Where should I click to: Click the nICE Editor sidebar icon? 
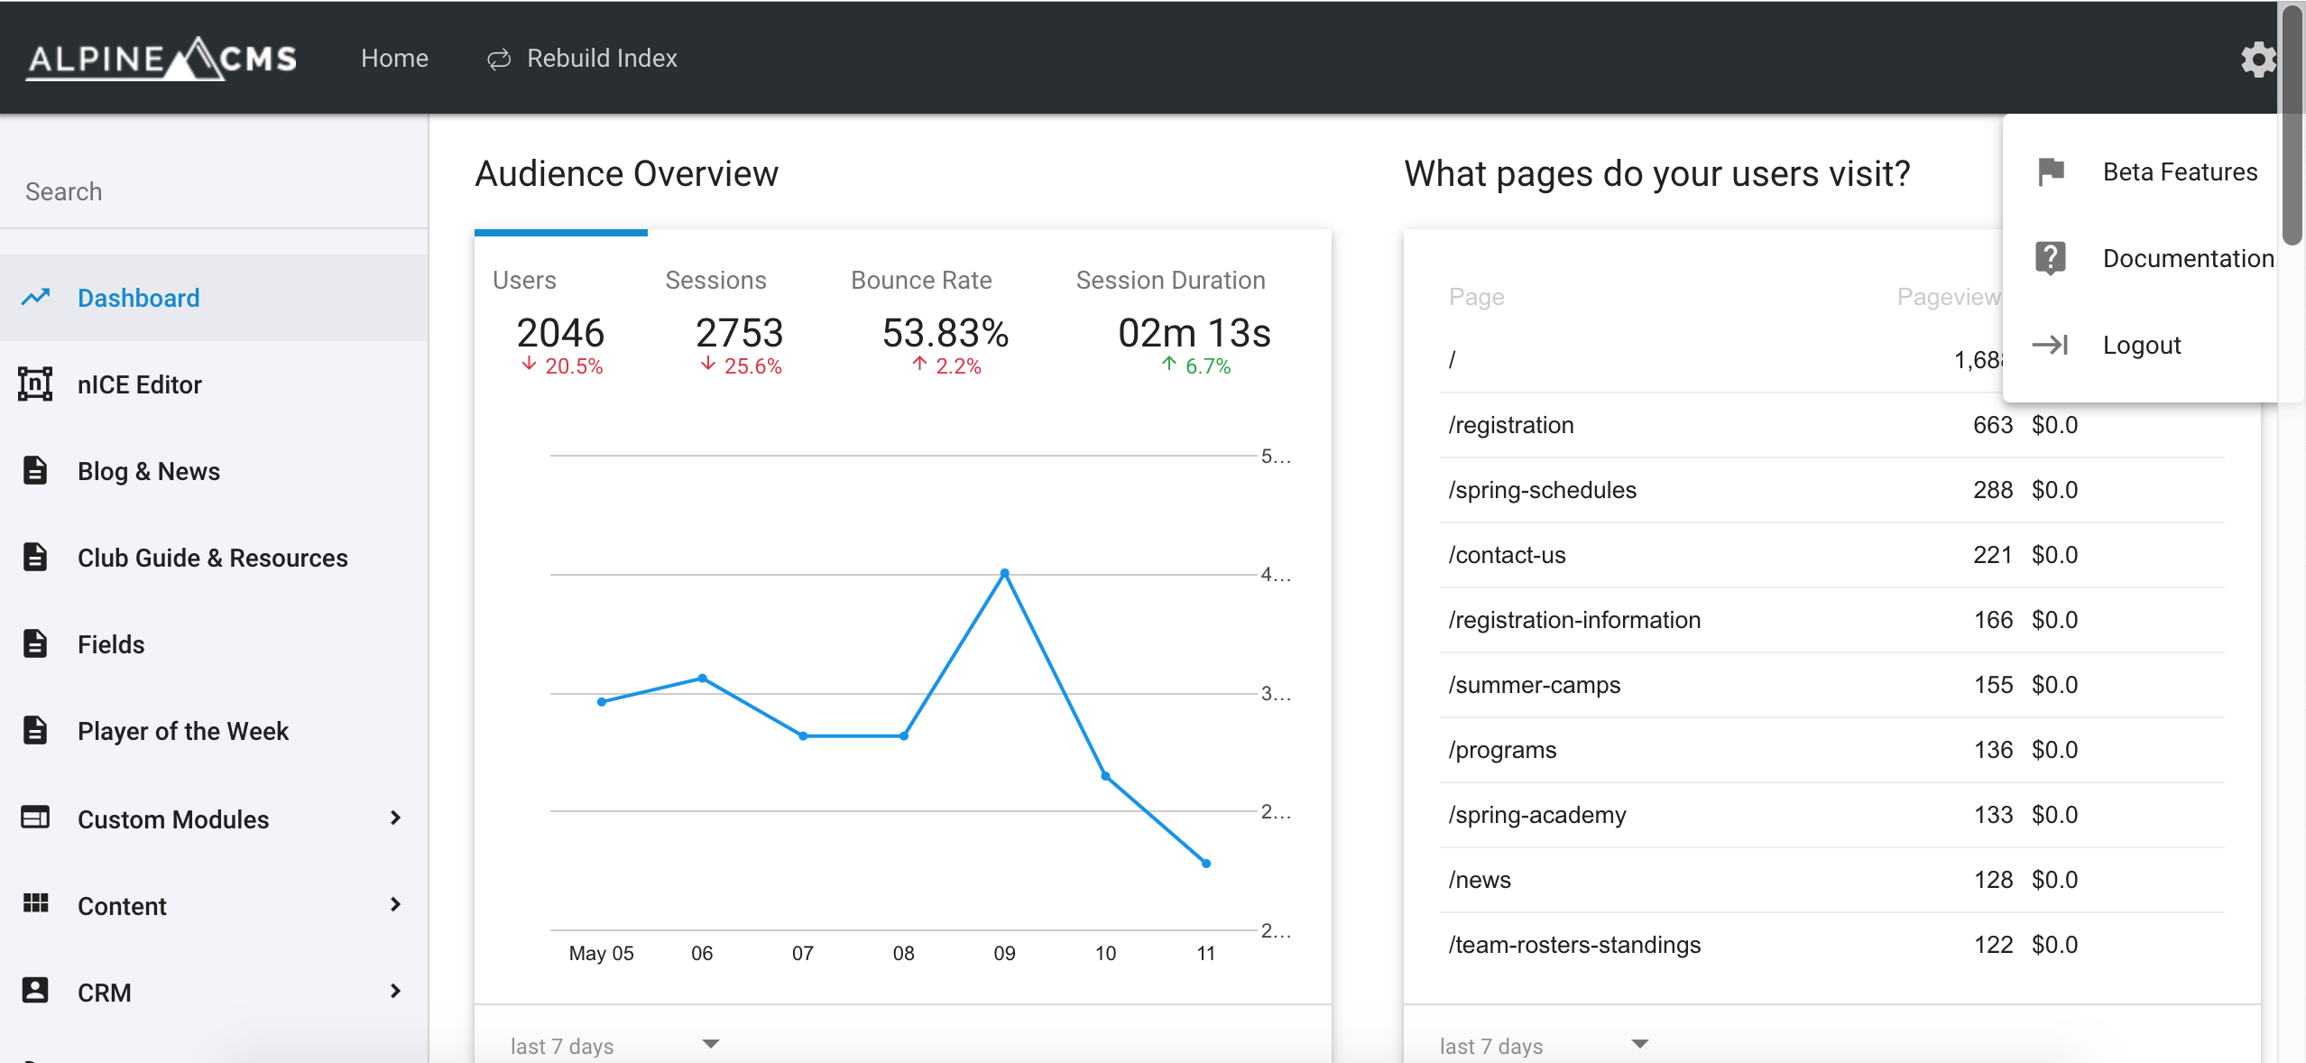35,384
